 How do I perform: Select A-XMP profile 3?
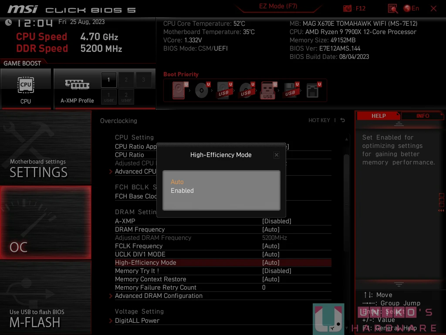click(143, 80)
